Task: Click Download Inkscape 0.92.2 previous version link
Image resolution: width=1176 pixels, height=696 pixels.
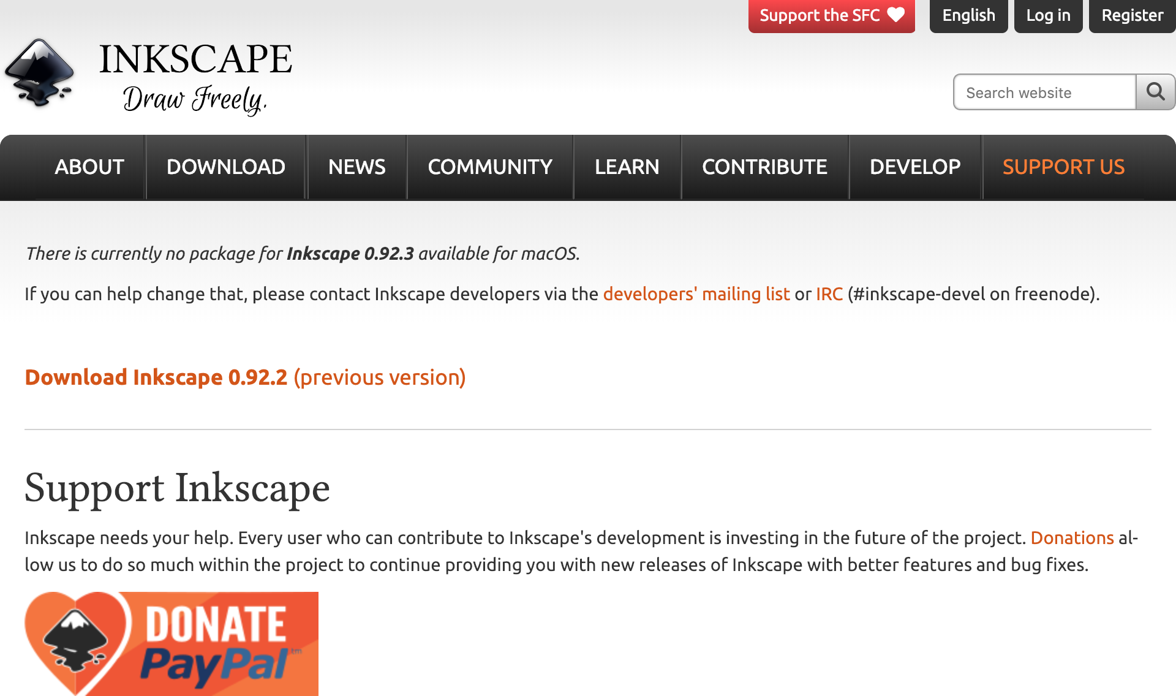Action: pyautogui.click(x=245, y=377)
